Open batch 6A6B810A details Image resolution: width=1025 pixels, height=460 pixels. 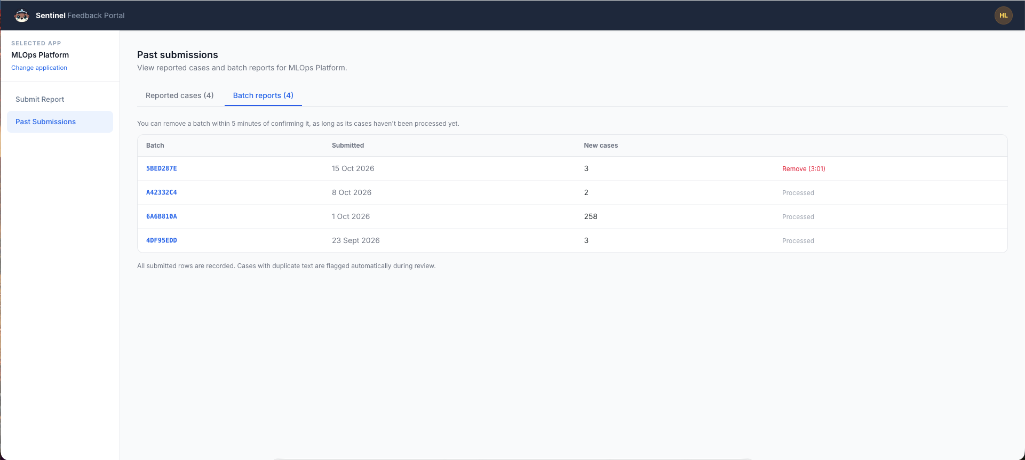point(162,216)
